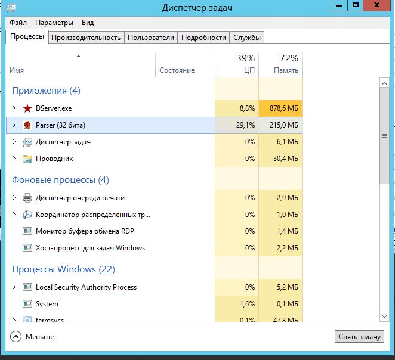The width and height of the screenshot is (395, 360).
Task: Switch to the Пользователи tab
Action: click(151, 38)
